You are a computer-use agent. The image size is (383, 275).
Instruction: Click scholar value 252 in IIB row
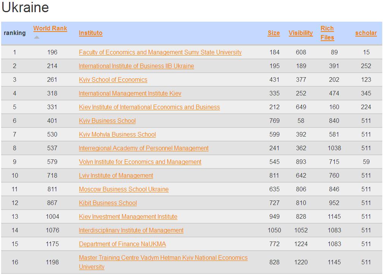coord(366,66)
